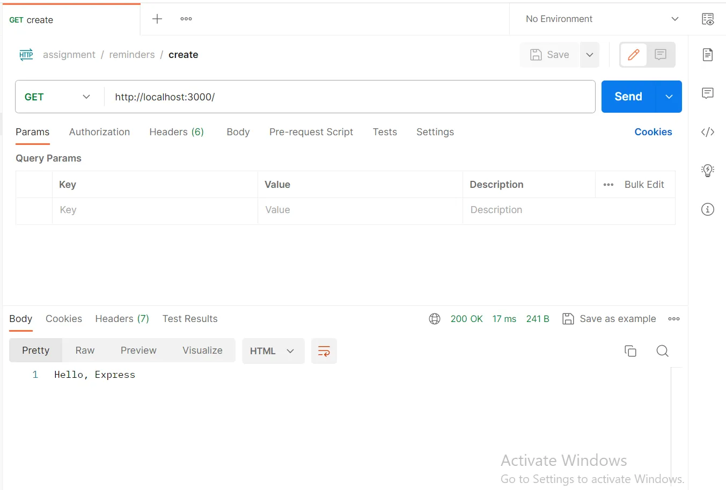Open the environment quick look eye icon
This screenshot has width=726, height=490.
[707, 19]
